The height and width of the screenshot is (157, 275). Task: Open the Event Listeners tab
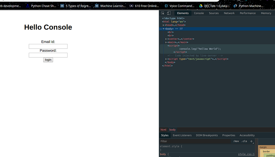click(182, 135)
